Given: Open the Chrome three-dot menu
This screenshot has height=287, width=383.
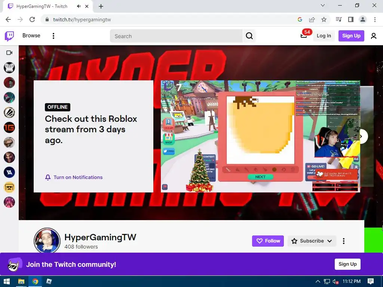Looking at the screenshot, I should 375,19.
